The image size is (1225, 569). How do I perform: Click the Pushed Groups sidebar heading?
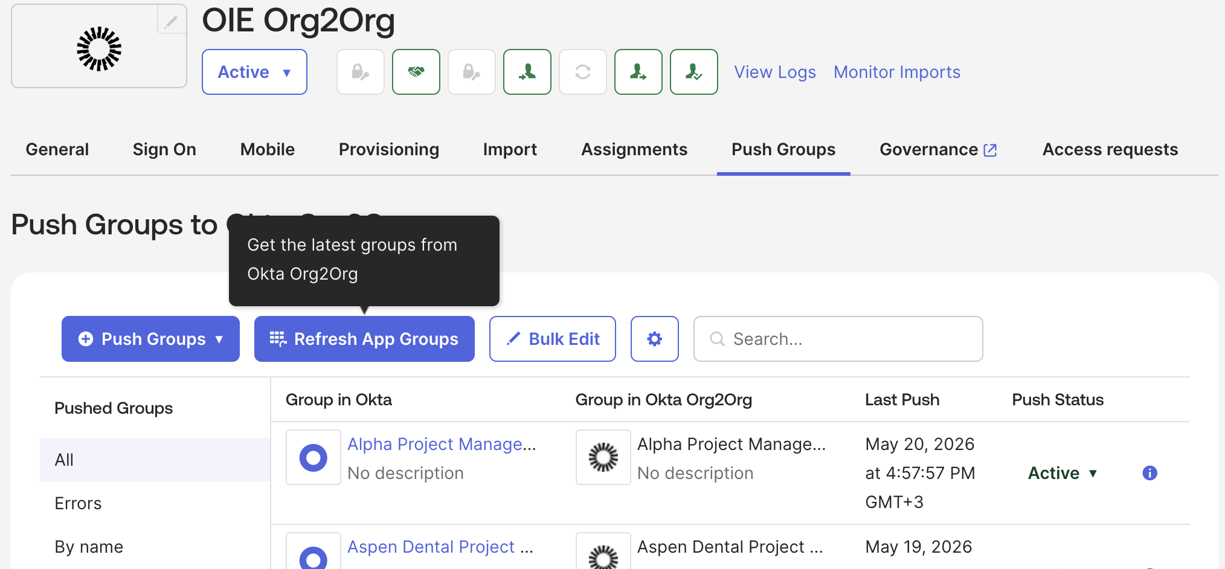tap(114, 408)
